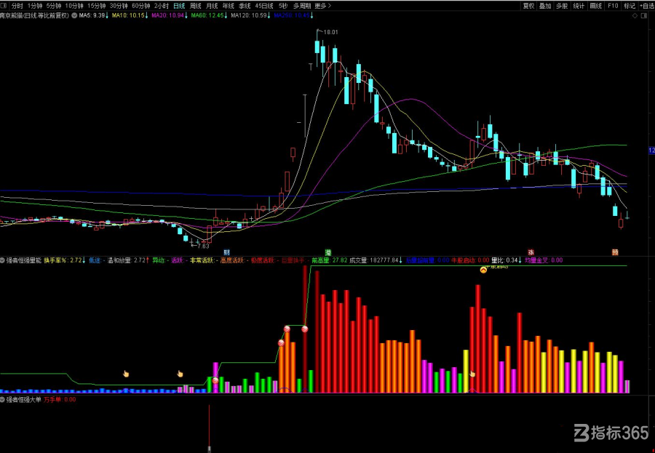The image size is (655, 453).
Task: Click the 南京熊猫 chart title
Action: click(35, 15)
